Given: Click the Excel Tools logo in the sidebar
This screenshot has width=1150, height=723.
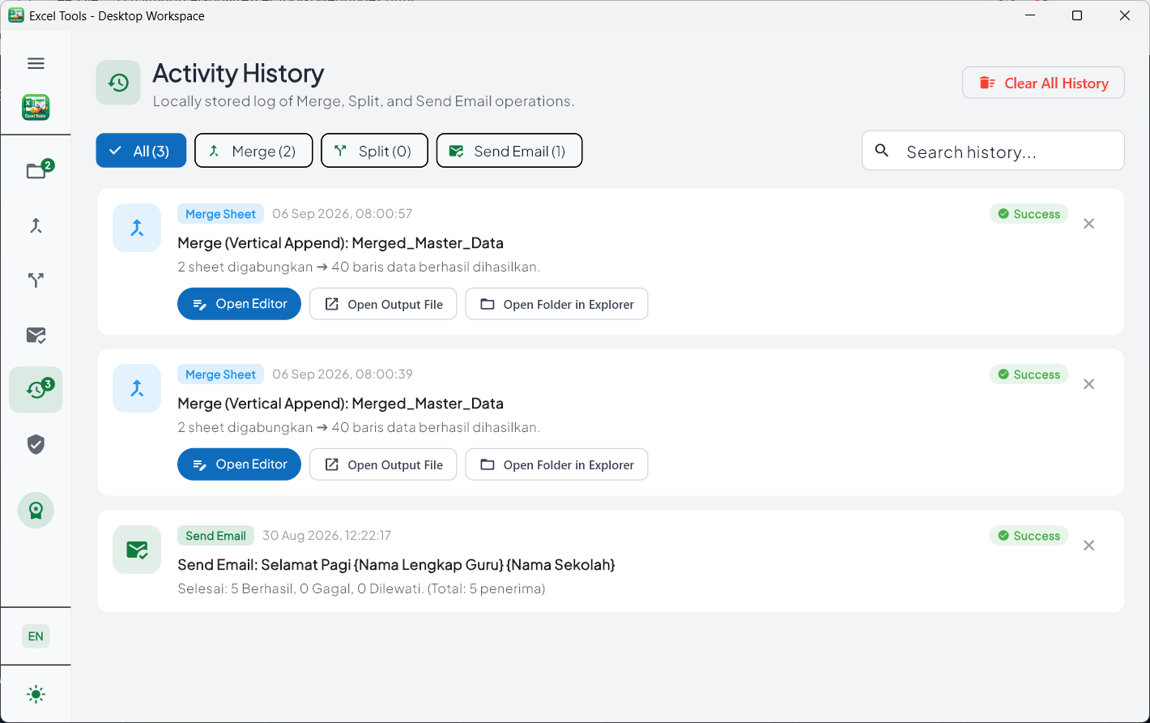Looking at the screenshot, I should coord(36,107).
